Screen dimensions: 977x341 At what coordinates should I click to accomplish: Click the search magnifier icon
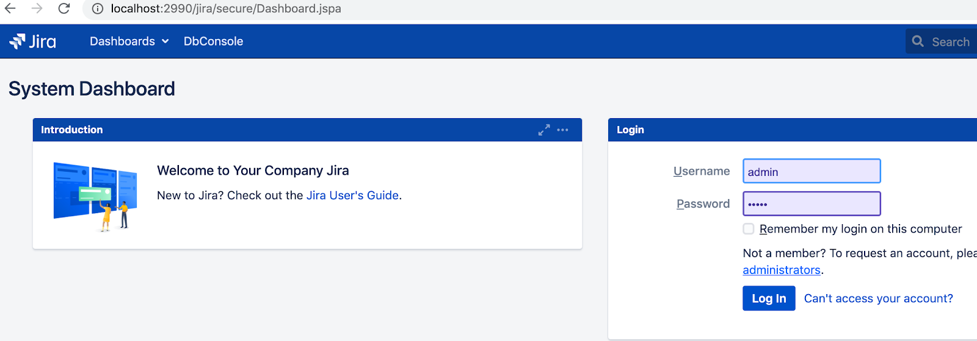pyautogui.click(x=918, y=41)
